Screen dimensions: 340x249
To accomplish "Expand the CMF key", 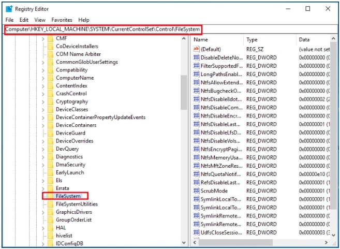I will (43, 39).
